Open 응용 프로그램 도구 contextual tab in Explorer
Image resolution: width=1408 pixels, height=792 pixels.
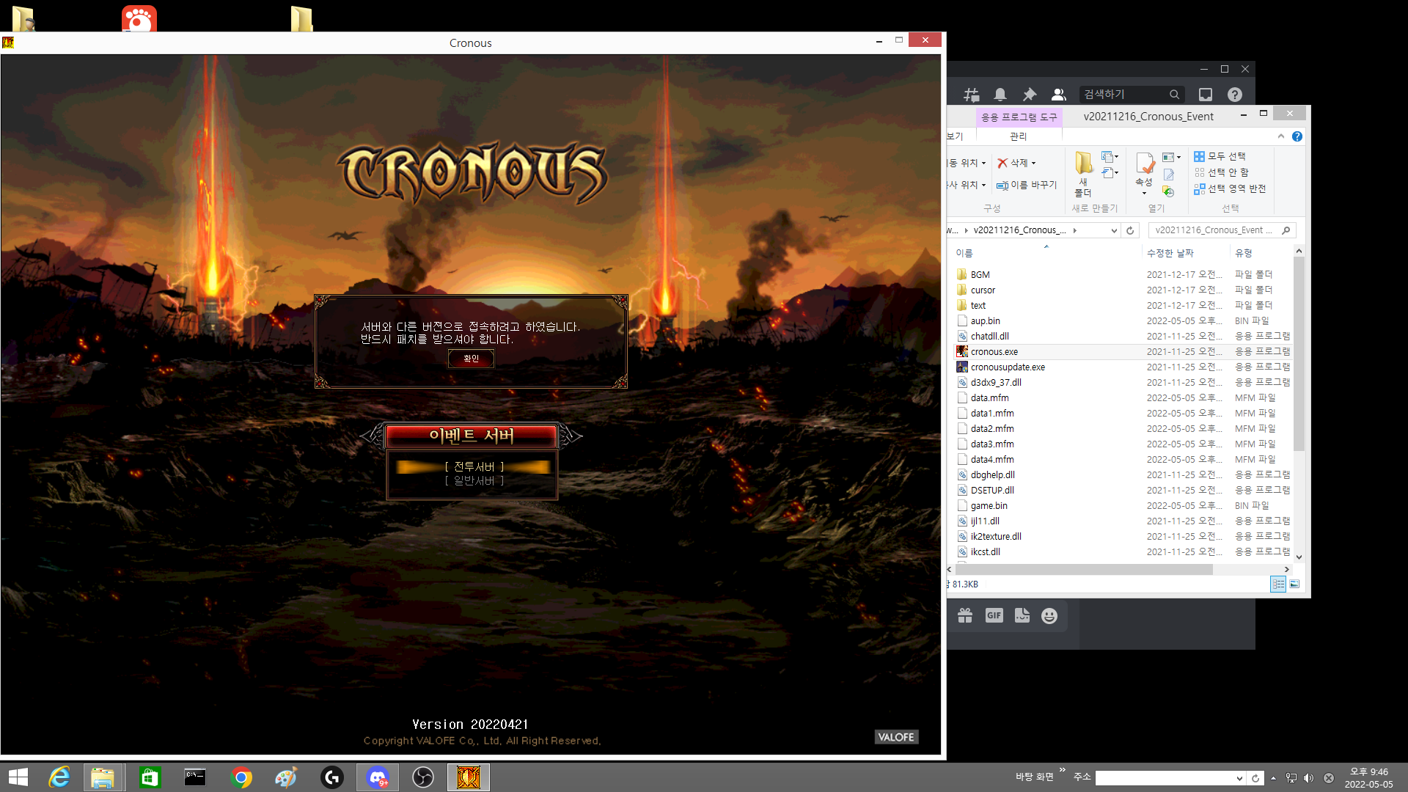click(x=1019, y=117)
